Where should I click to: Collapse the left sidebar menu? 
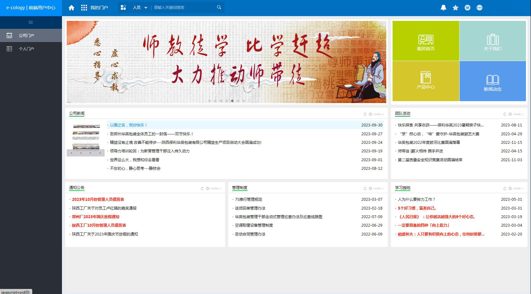tap(31, 22)
